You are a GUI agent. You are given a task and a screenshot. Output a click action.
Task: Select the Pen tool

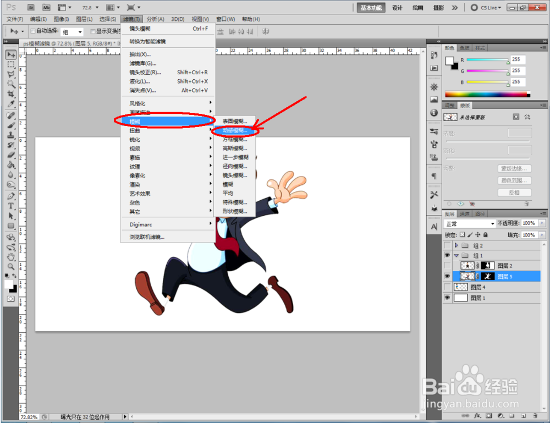[x=11, y=196]
